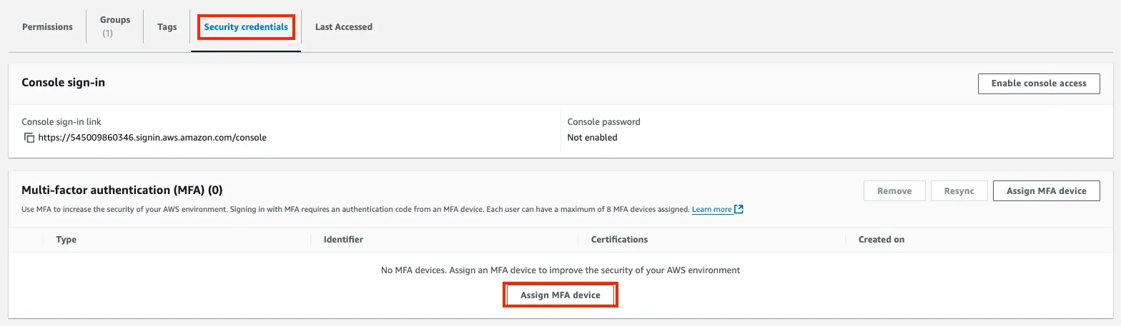Click the Identifier column header
Image resolution: width=1121 pixels, height=326 pixels.
point(343,240)
